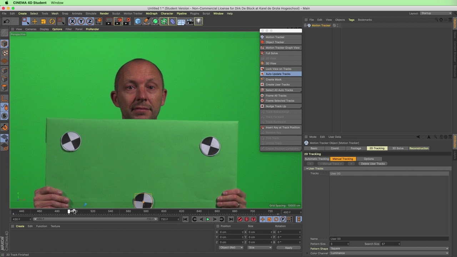The height and width of the screenshot is (257, 457).
Task: Select the Scale tool in top toolbar
Action: [43, 21]
